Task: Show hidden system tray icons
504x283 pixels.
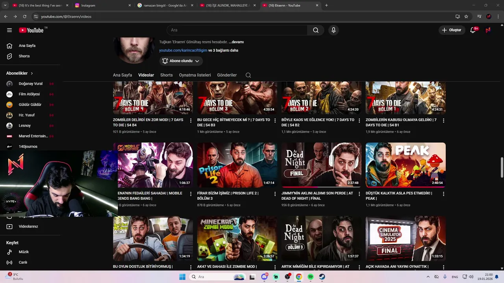Action: 428,277
